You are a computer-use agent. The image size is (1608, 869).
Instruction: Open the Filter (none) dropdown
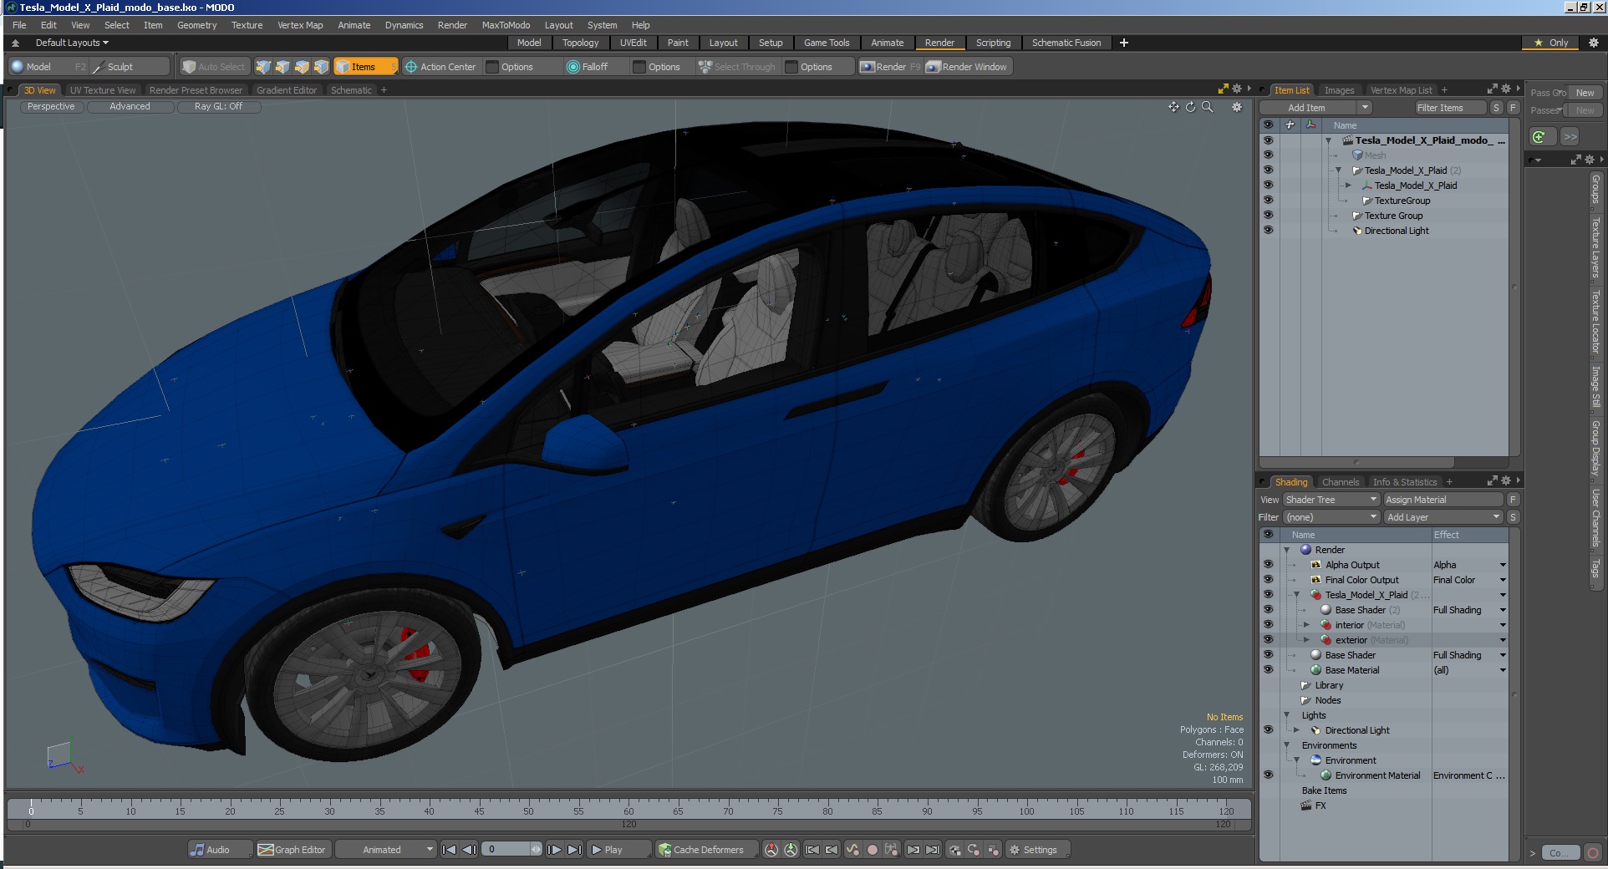(1331, 517)
